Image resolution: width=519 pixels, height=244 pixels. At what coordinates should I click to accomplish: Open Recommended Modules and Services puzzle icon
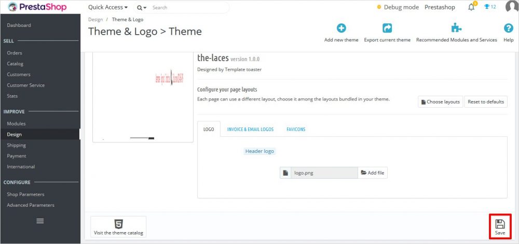456,28
